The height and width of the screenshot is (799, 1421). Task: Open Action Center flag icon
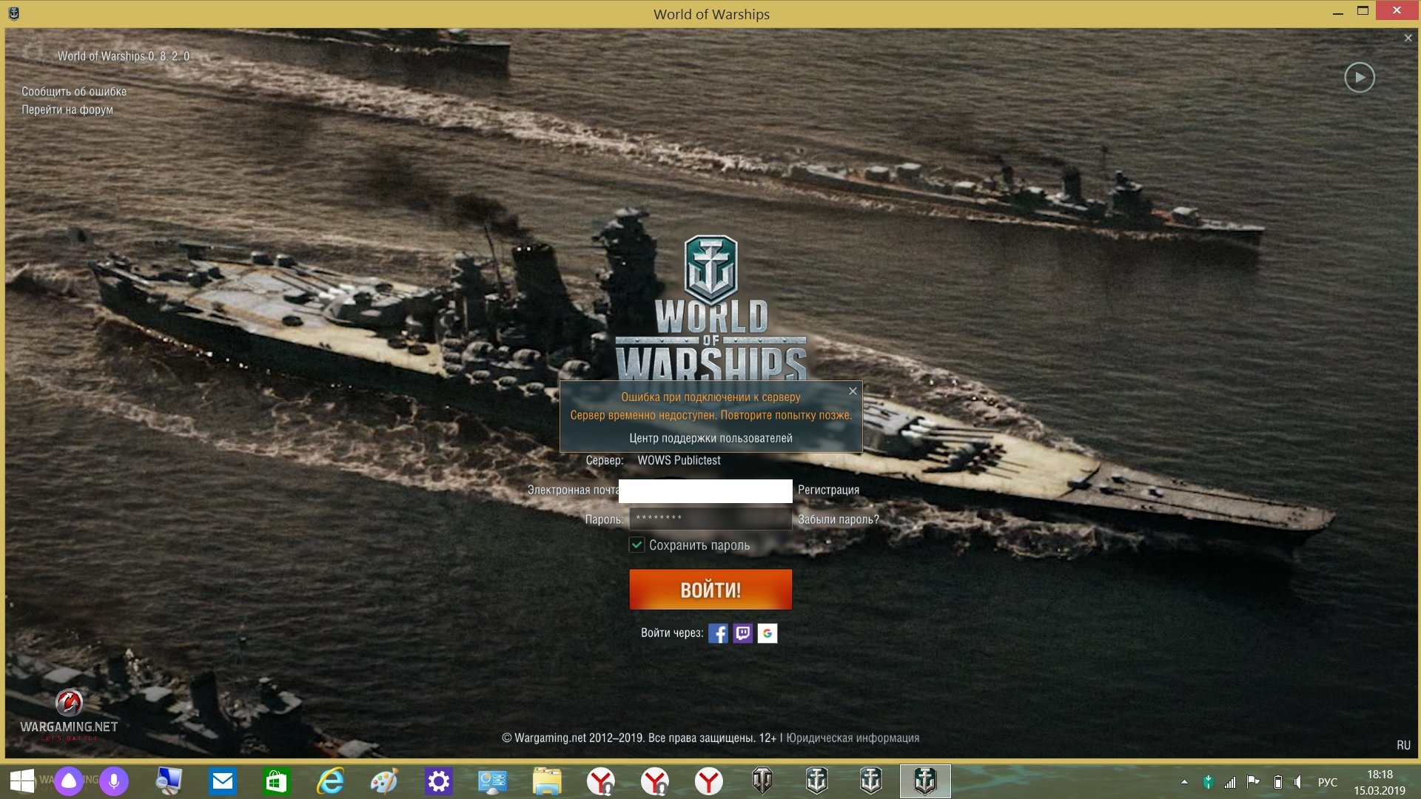click(x=1253, y=782)
